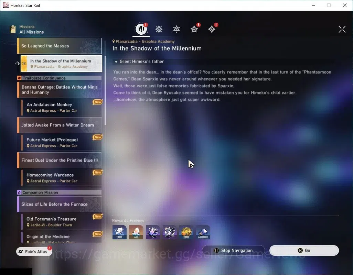Viewport: 353px width, 275px height.
Task: View the 200 gold token reward icon
Action: (x=186, y=232)
